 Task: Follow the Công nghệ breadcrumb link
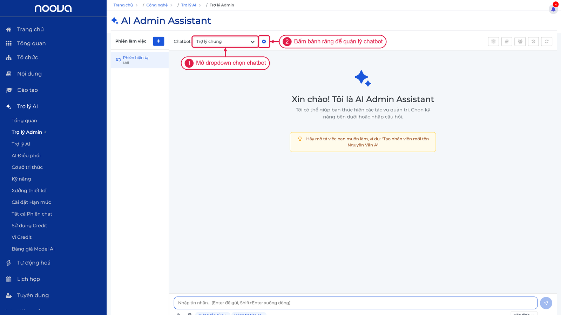[157, 5]
